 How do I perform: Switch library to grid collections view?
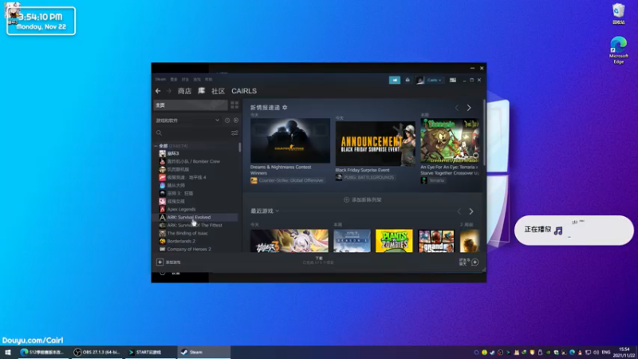234,105
